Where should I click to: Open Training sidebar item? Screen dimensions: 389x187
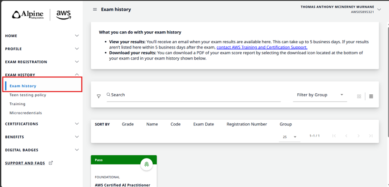pyautogui.click(x=17, y=104)
